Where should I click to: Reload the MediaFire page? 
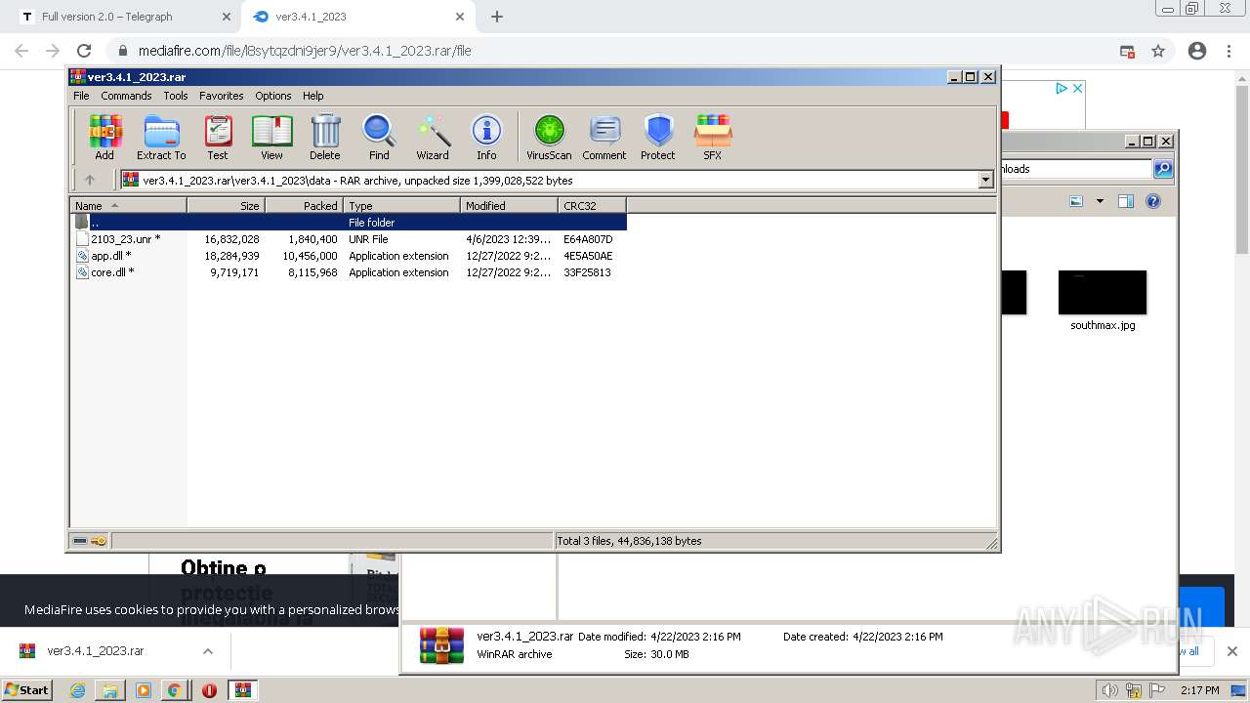(84, 51)
